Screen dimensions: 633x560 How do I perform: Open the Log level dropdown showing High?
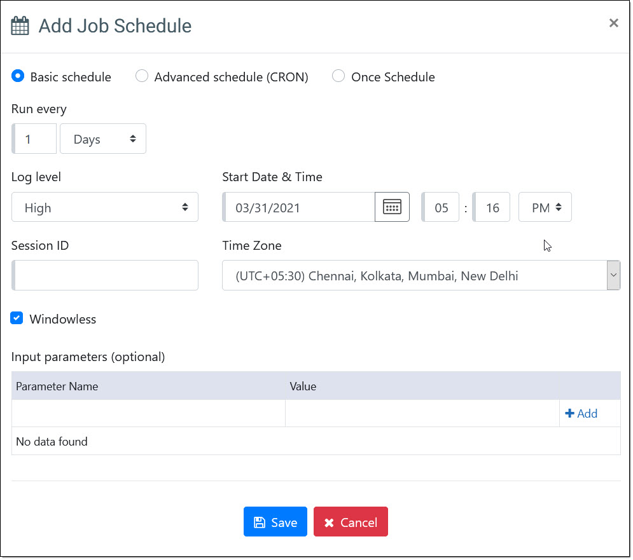coord(105,207)
